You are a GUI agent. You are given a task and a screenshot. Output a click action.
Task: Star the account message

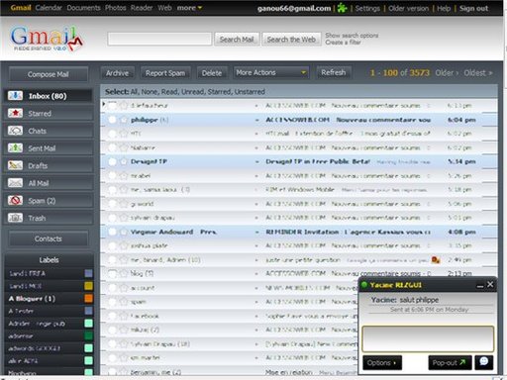(124, 288)
